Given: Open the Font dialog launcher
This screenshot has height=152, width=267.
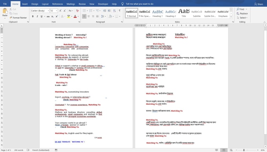Looking at the screenshot, I should coord(79,22).
